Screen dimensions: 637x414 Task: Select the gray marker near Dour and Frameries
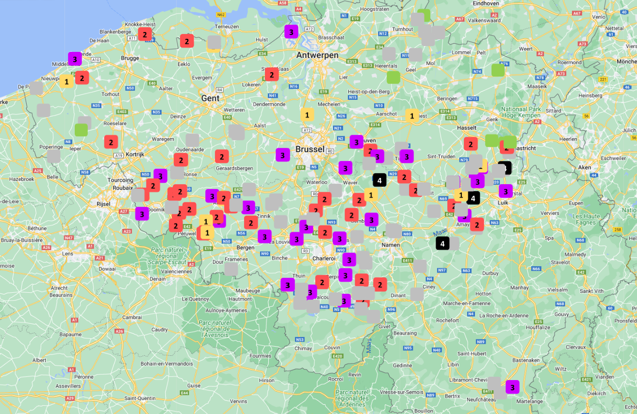pos(231,269)
